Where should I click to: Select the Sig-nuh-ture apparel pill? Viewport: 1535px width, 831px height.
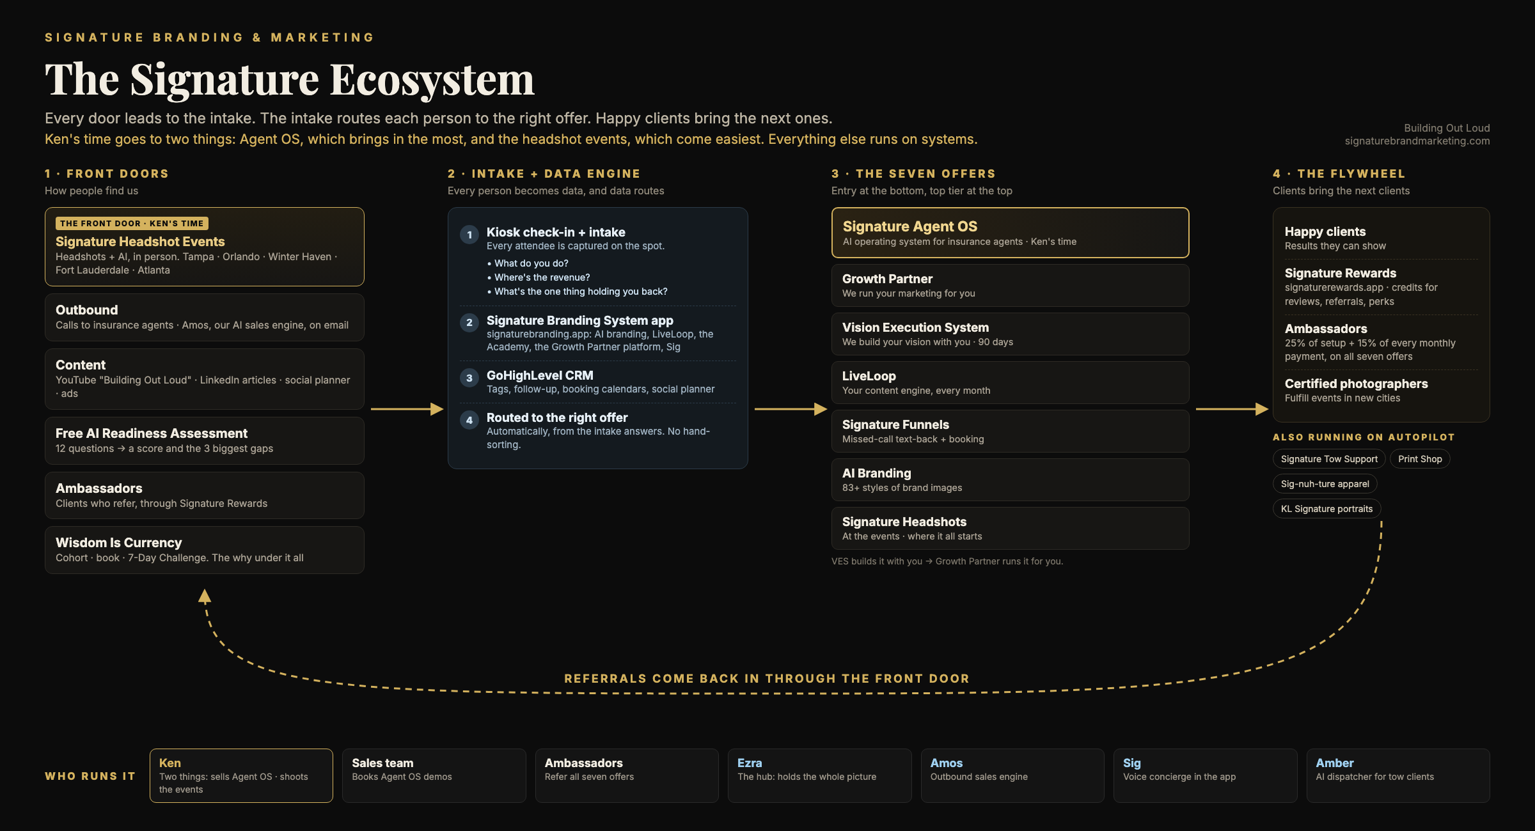click(1325, 484)
